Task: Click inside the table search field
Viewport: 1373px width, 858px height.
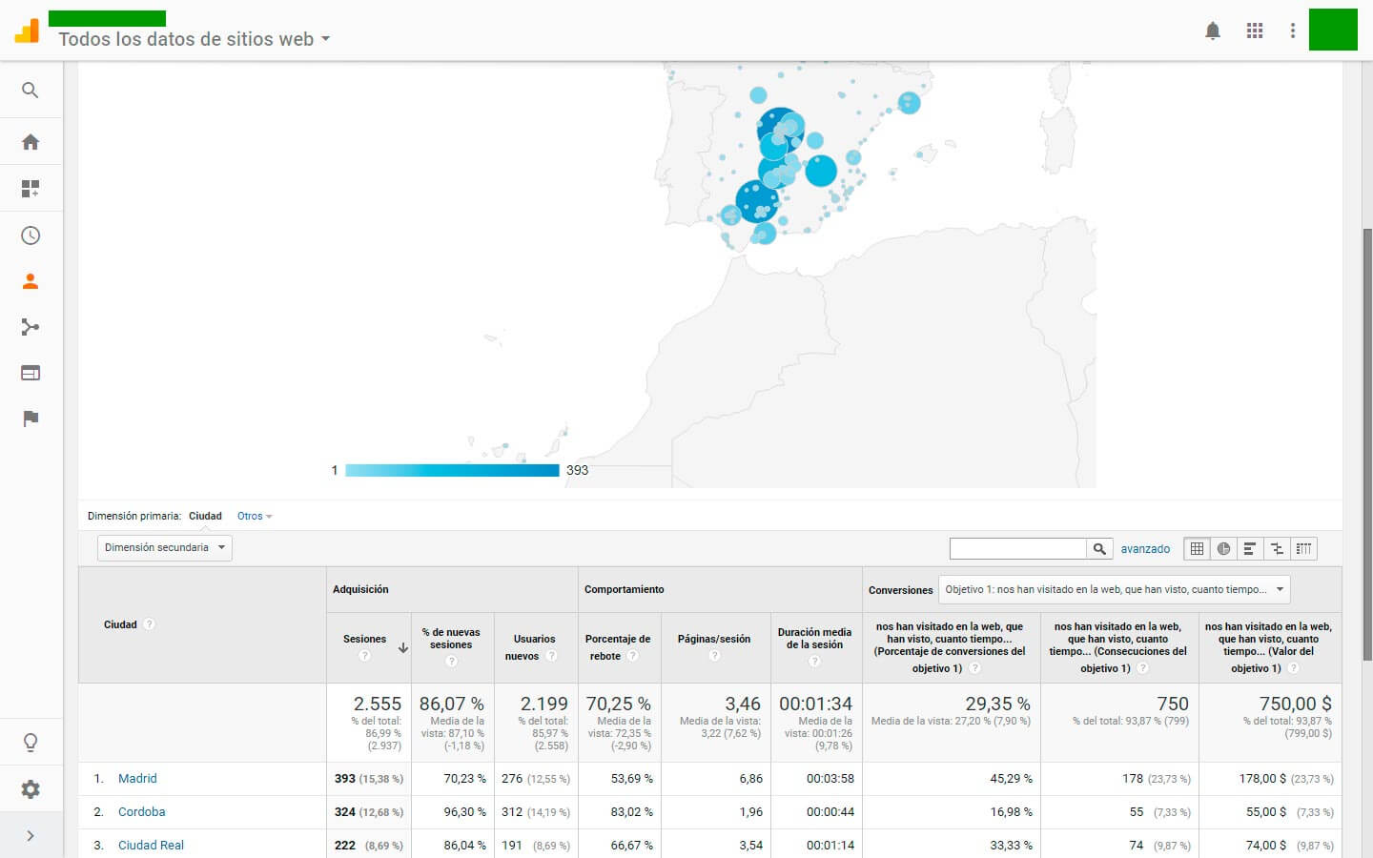Action: [1018, 548]
